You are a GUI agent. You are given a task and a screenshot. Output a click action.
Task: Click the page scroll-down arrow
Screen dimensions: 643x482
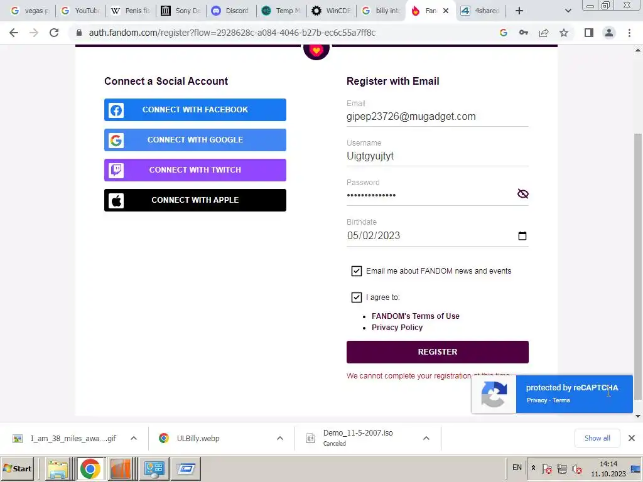pos(638,417)
